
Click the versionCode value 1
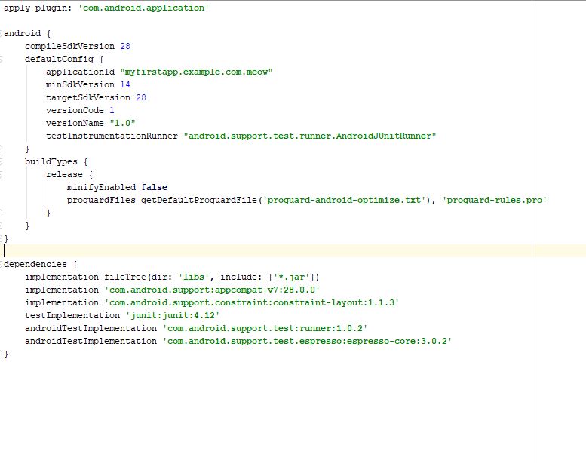[112, 110]
